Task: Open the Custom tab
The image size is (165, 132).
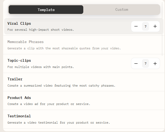Action: coord(122,10)
